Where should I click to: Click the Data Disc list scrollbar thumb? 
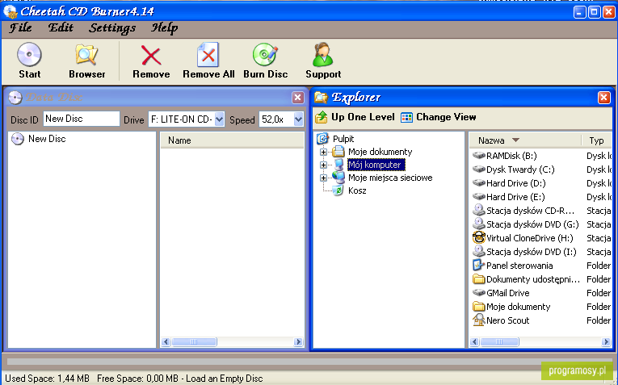[x=194, y=341]
